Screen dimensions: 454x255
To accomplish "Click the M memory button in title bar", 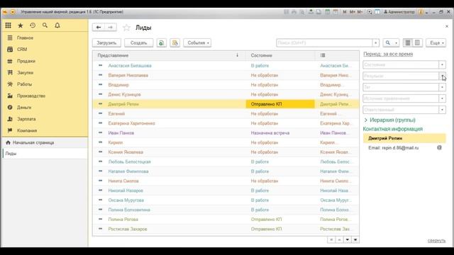I will pos(345,12).
